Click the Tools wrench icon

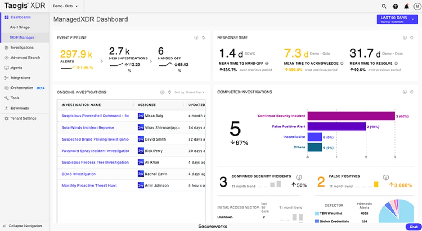click(6, 98)
